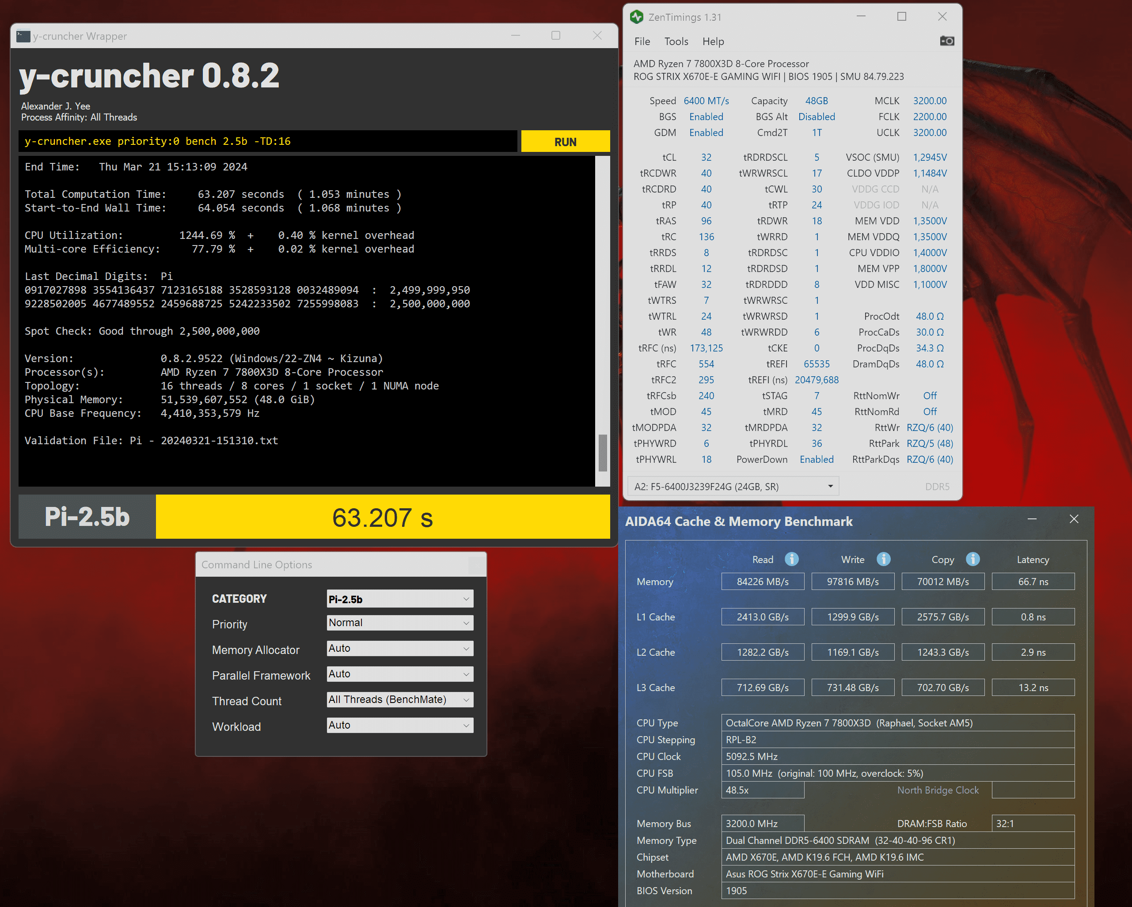Click the DRAM:FSB Ratio value 32:1
This screenshot has width=1132, height=907.
(1033, 824)
